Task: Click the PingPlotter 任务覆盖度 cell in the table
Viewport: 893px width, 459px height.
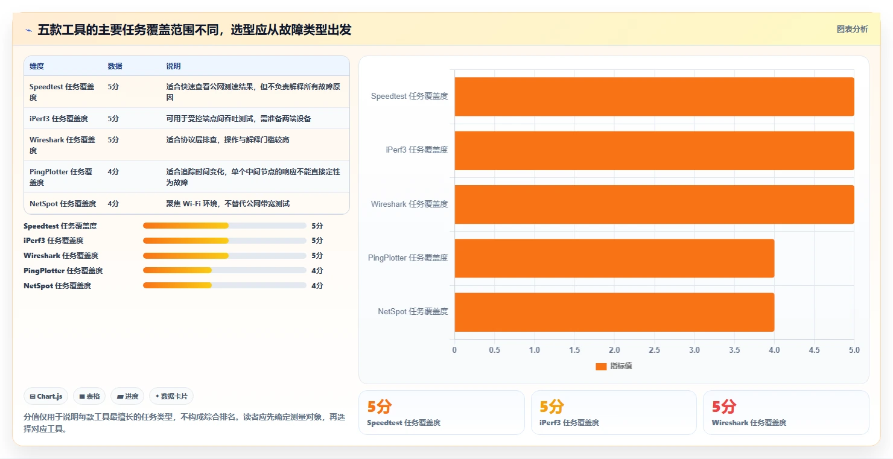Action: [x=62, y=177]
